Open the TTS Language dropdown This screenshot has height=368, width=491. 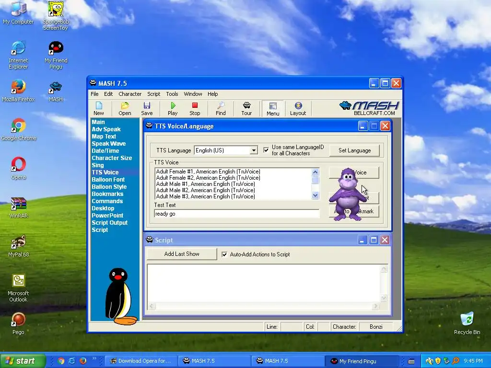[x=254, y=150]
